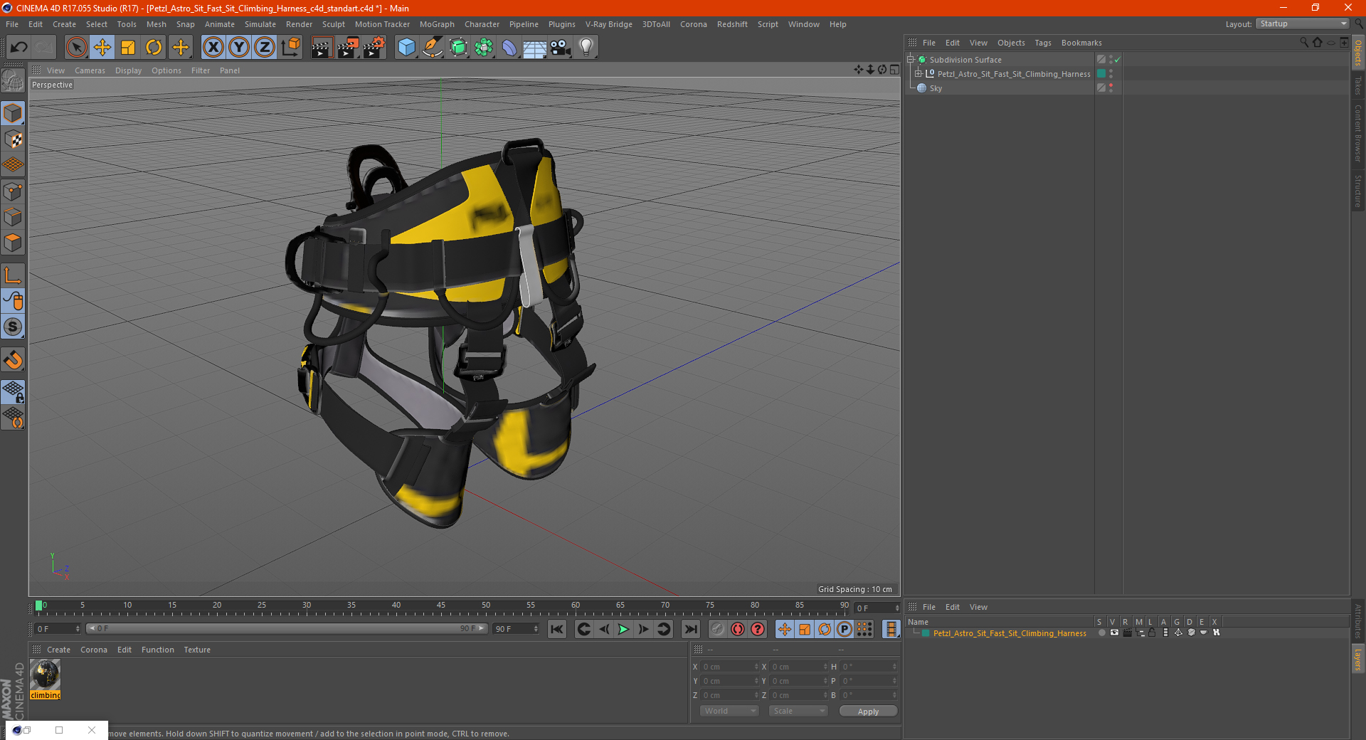The image size is (1366, 740).
Task: Click harness object layer color swatch
Action: click(x=1101, y=74)
